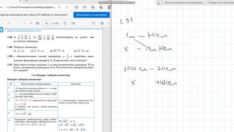234x132 pixels.
Task: Toggle the page view layout icon
Action: (73, 23)
